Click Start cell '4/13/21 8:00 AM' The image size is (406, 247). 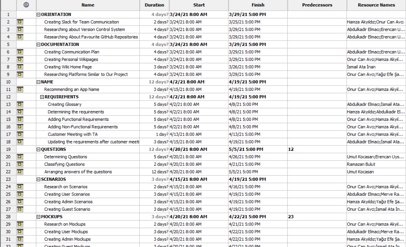click(199, 134)
